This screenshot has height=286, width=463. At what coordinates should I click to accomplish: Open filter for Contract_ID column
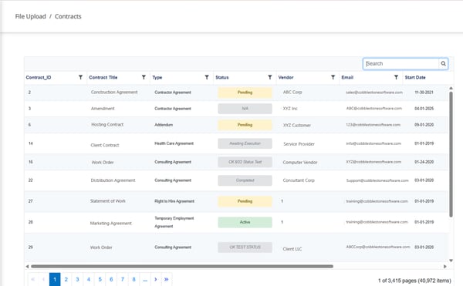coord(80,77)
